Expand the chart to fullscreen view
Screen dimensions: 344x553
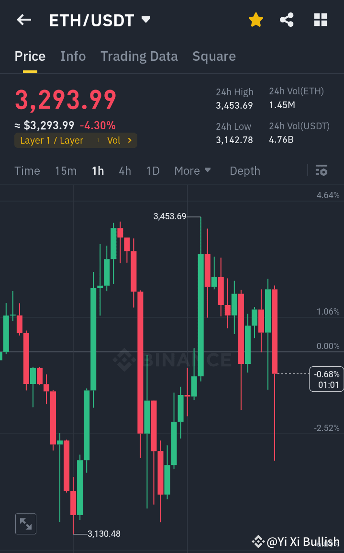[25, 523]
